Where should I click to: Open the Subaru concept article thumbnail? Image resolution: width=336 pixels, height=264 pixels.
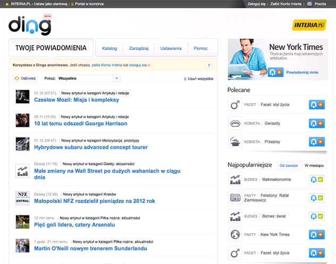click(x=22, y=144)
